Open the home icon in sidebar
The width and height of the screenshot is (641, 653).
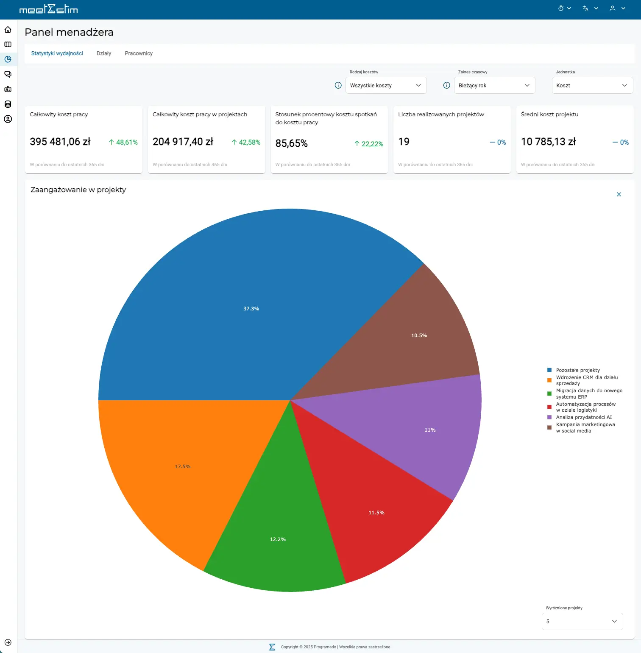point(8,30)
